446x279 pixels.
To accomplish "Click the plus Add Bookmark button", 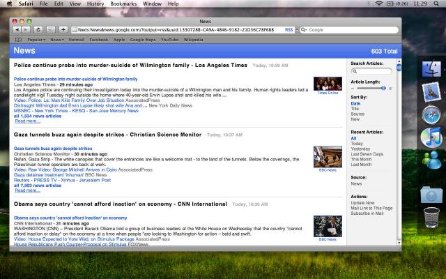I will (63, 30).
